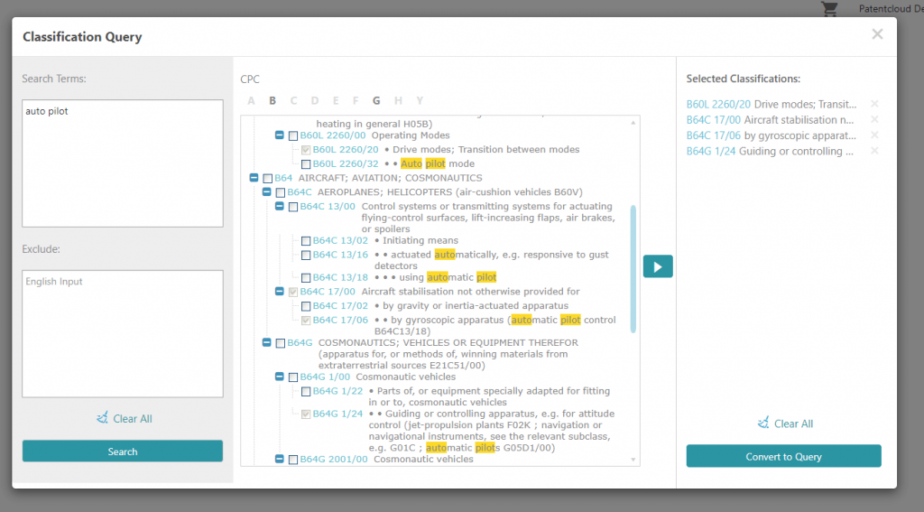Collapse the B64 Aircraft; Aviation node

[254, 178]
